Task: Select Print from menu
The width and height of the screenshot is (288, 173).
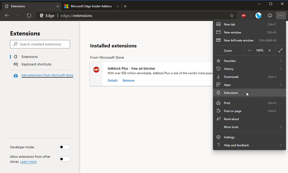Action: [249, 103]
